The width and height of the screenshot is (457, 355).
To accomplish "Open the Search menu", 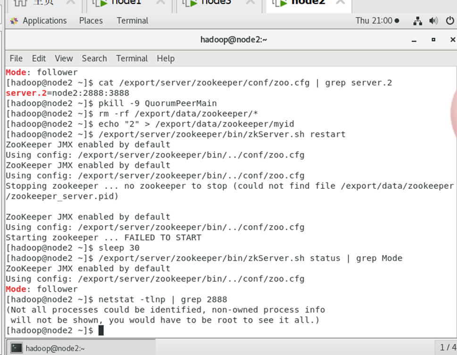I will click(x=94, y=59).
